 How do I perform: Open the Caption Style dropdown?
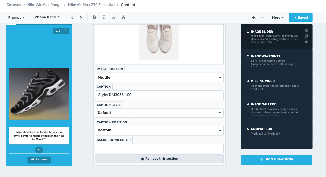159,113
